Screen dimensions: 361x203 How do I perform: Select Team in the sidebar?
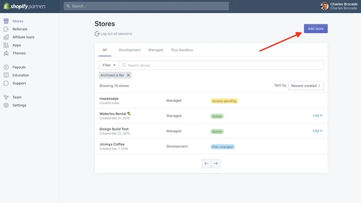pos(17,97)
